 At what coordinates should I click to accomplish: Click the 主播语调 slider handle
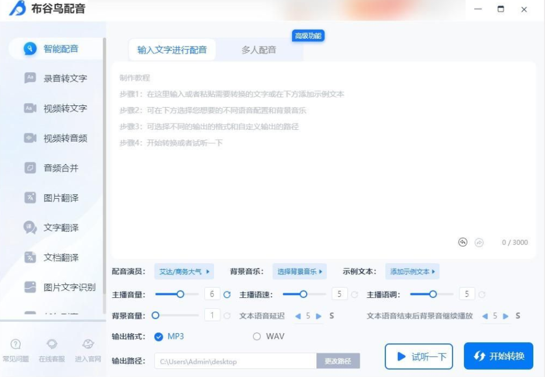tap(433, 294)
